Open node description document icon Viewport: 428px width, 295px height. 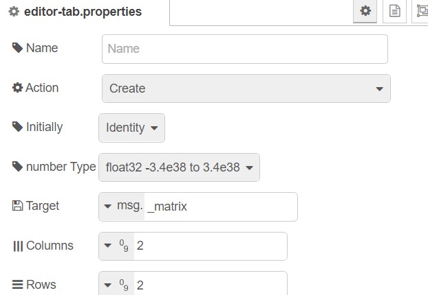[x=394, y=11]
